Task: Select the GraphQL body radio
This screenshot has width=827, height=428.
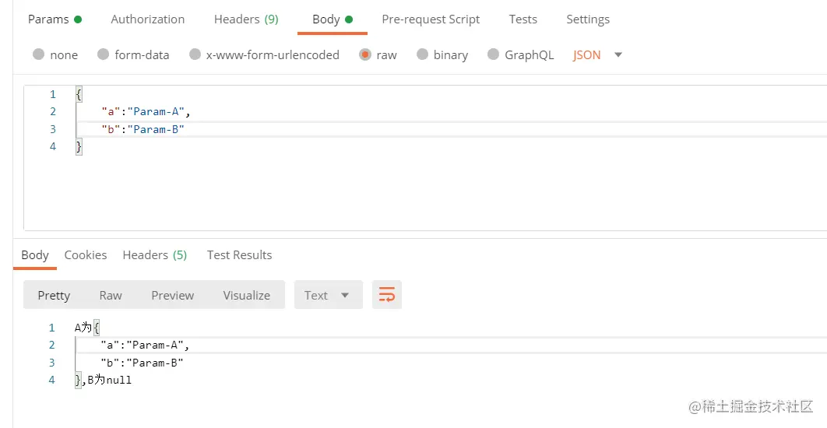Action: 493,54
